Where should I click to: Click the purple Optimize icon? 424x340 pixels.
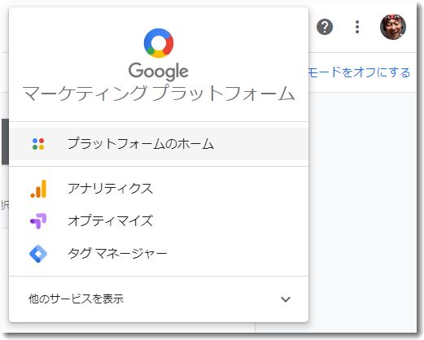(38, 220)
